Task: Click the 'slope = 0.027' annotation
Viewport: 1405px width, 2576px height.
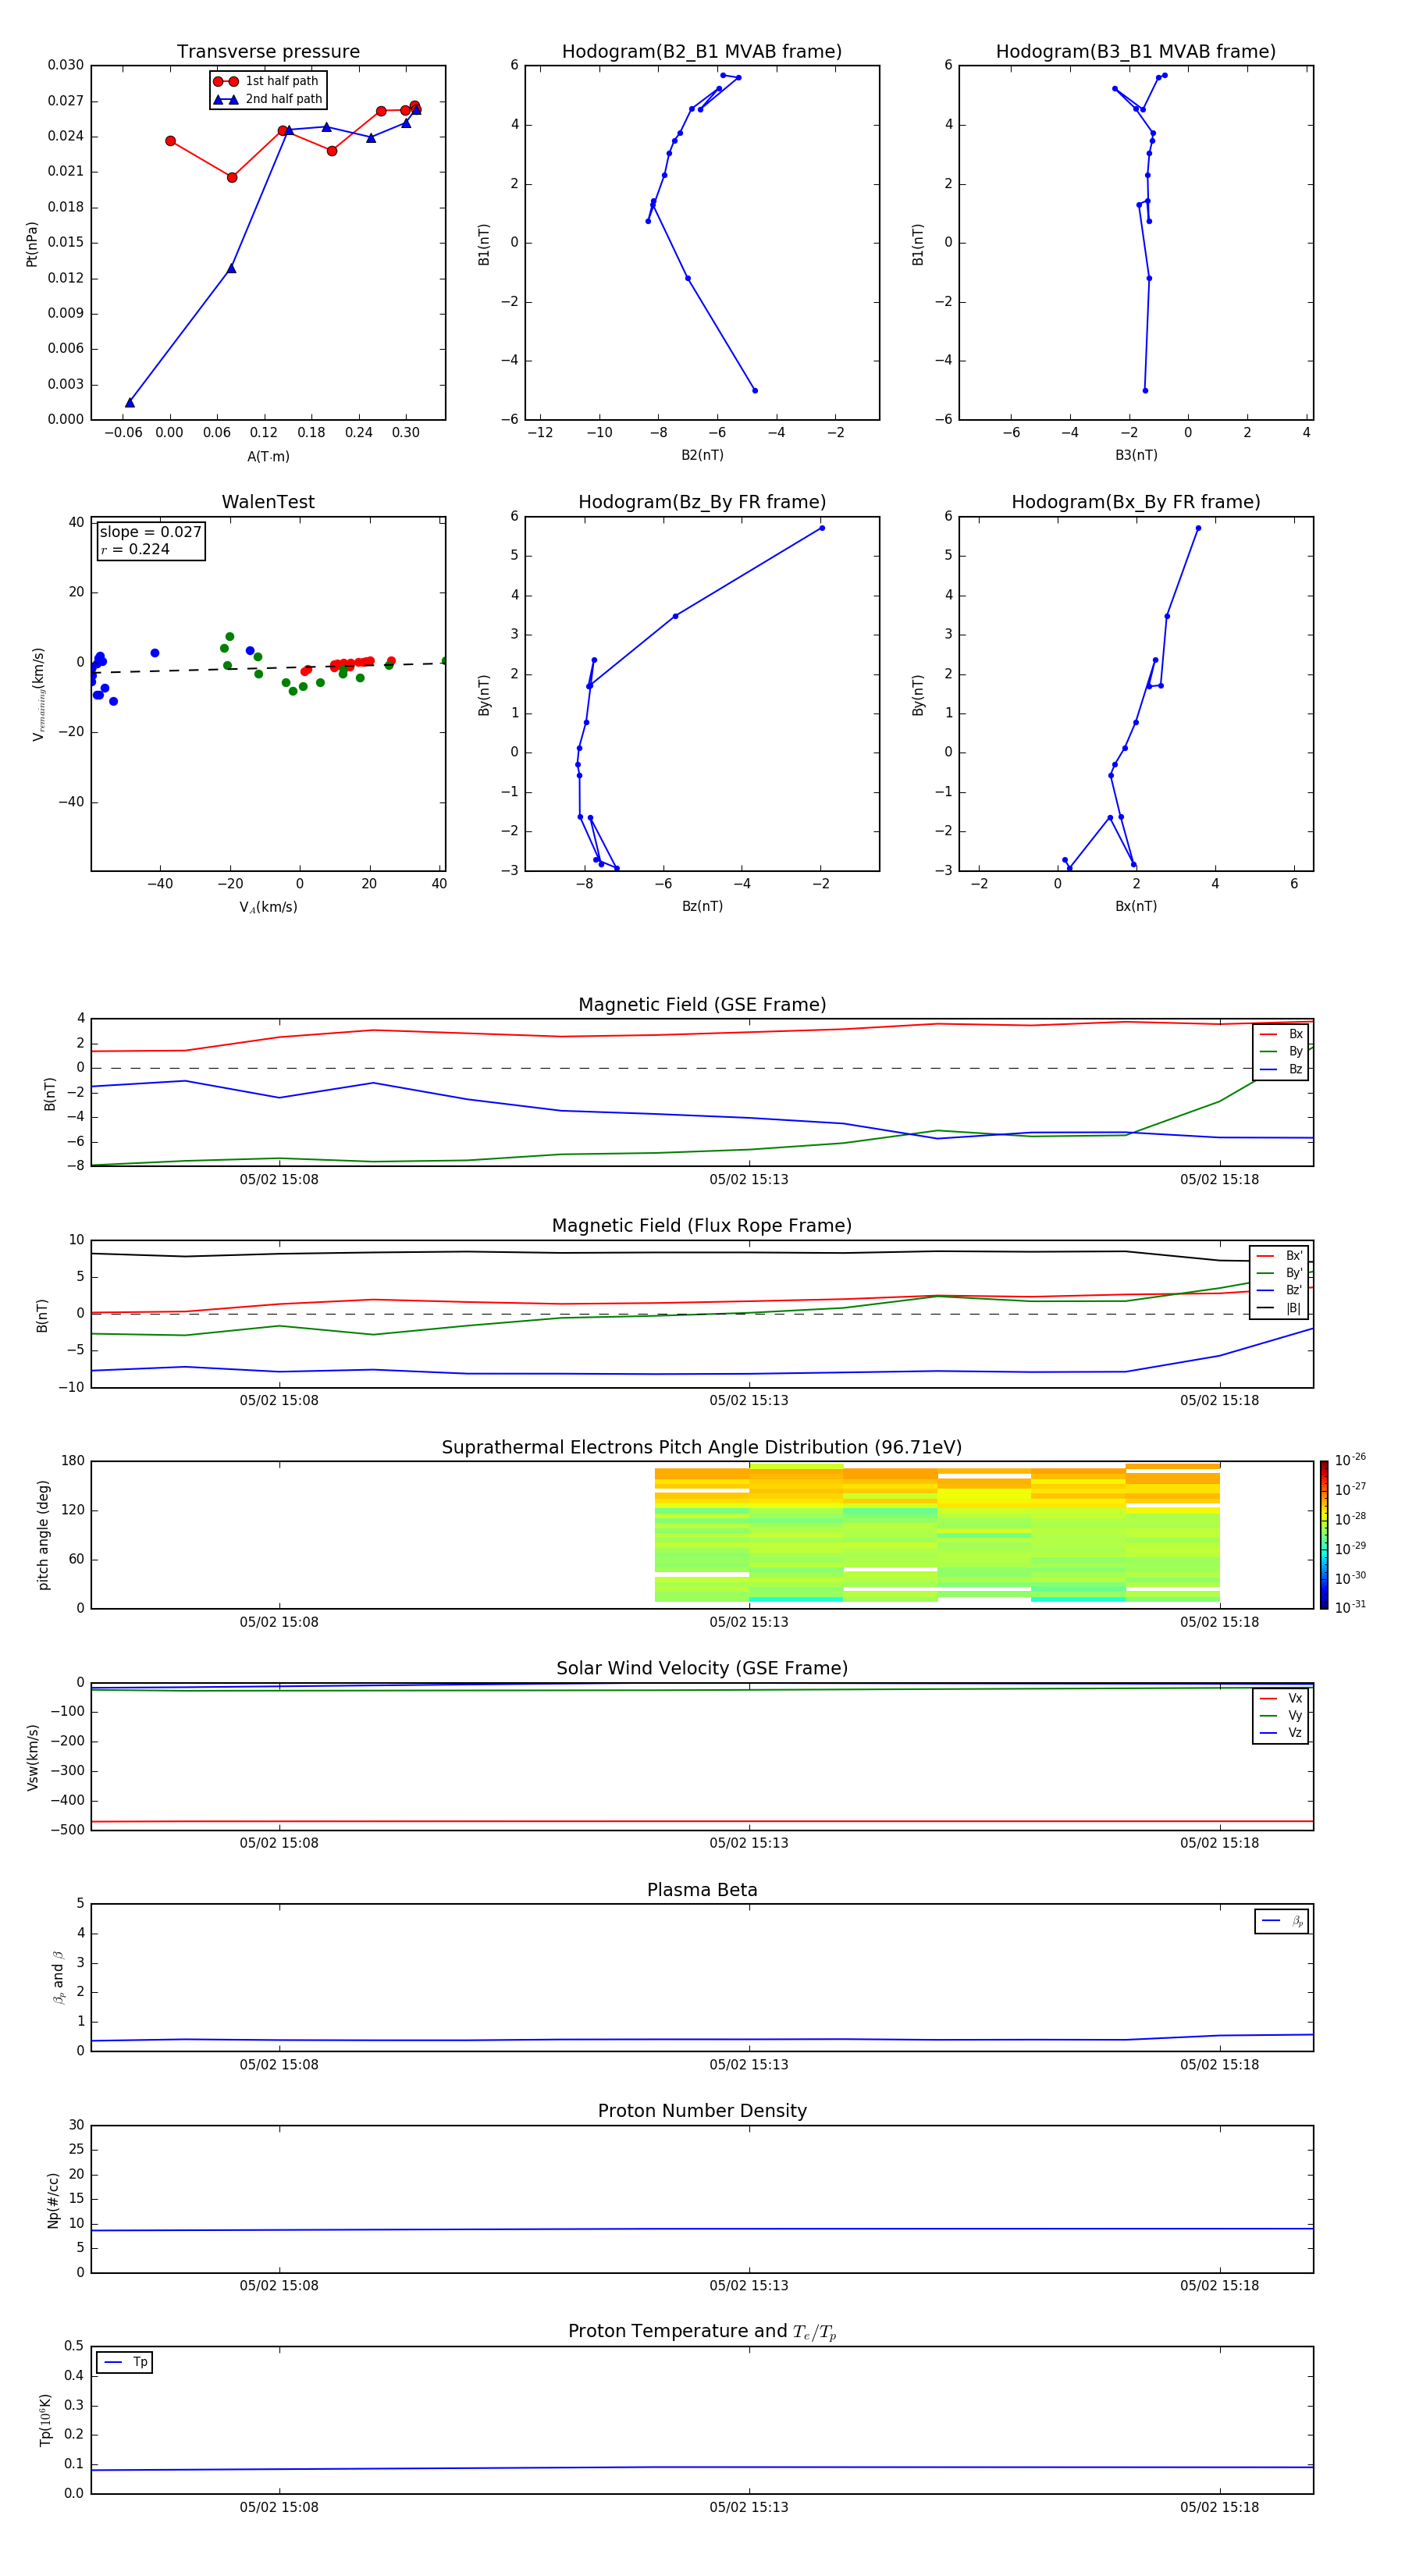Action: (150, 532)
